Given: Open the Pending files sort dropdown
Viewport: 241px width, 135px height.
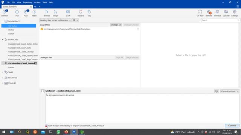Looking at the screenshot, I should tap(55, 20).
